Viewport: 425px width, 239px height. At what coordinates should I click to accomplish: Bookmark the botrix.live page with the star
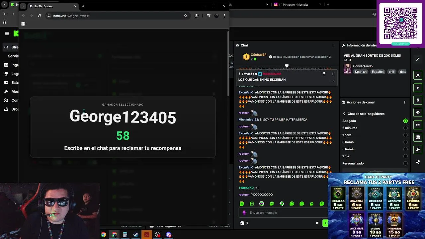pos(185,16)
